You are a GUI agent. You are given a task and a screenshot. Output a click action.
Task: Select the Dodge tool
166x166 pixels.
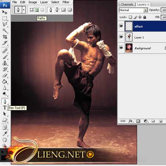[5, 94]
